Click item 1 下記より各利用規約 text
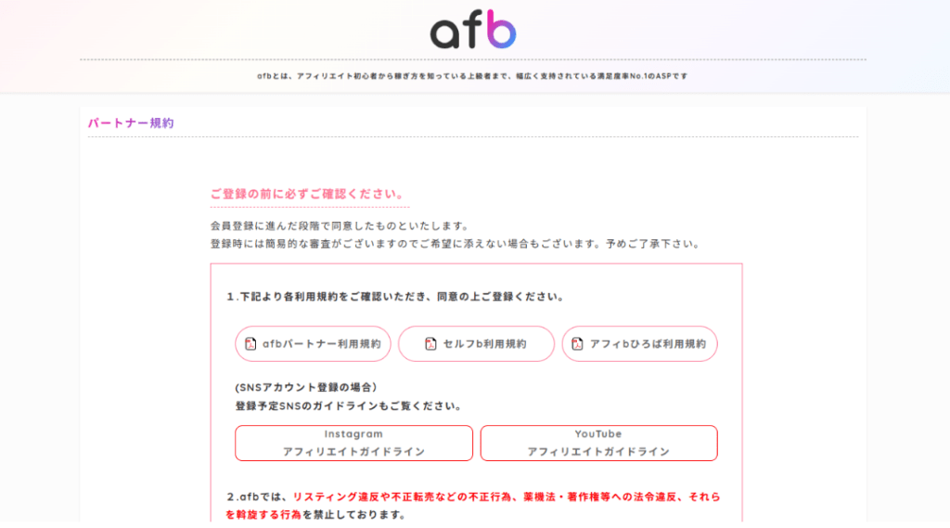The height and width of the screenshot is (528, 950). point(395,296)
